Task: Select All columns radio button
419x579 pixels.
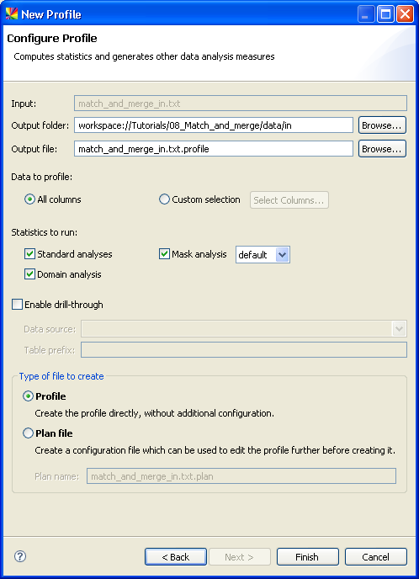Action: pos(29,199)
